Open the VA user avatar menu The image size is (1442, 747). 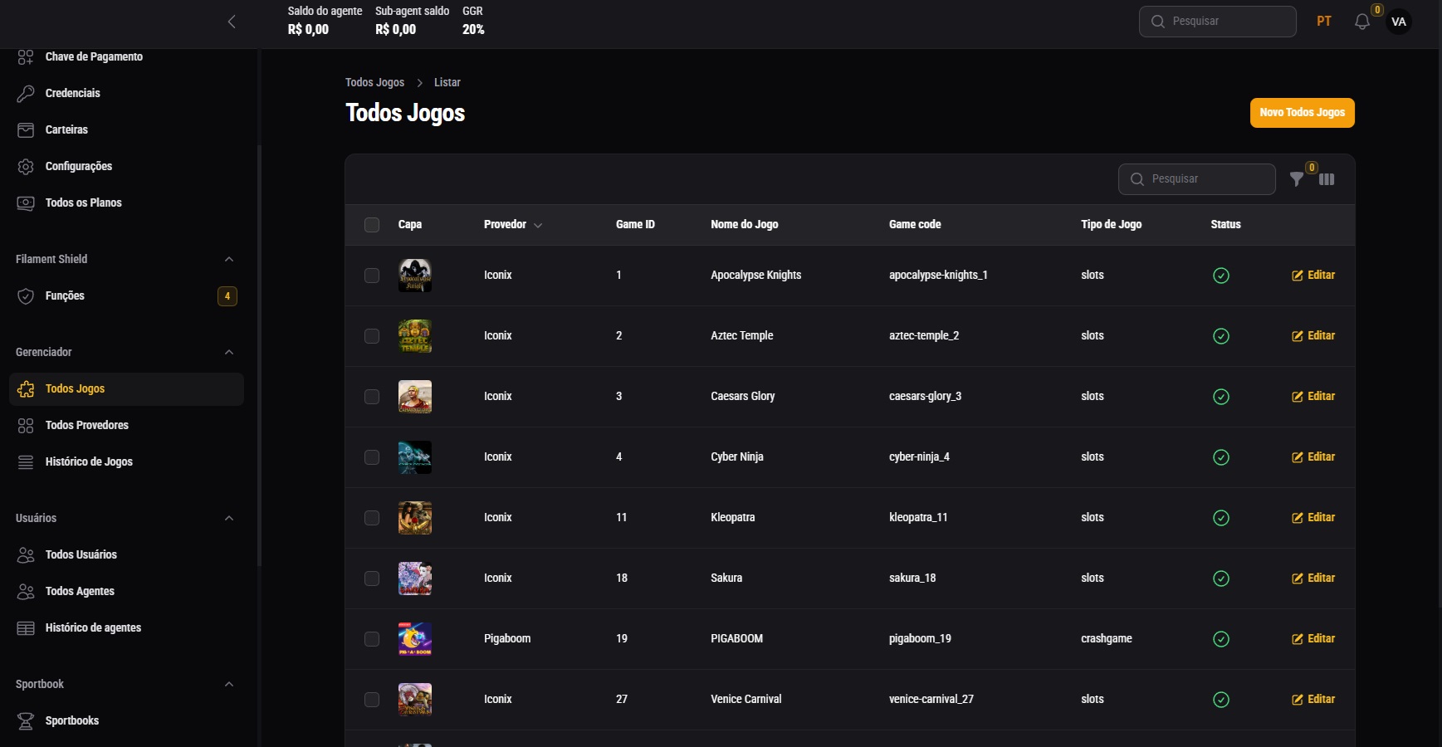pos(1399,22)
